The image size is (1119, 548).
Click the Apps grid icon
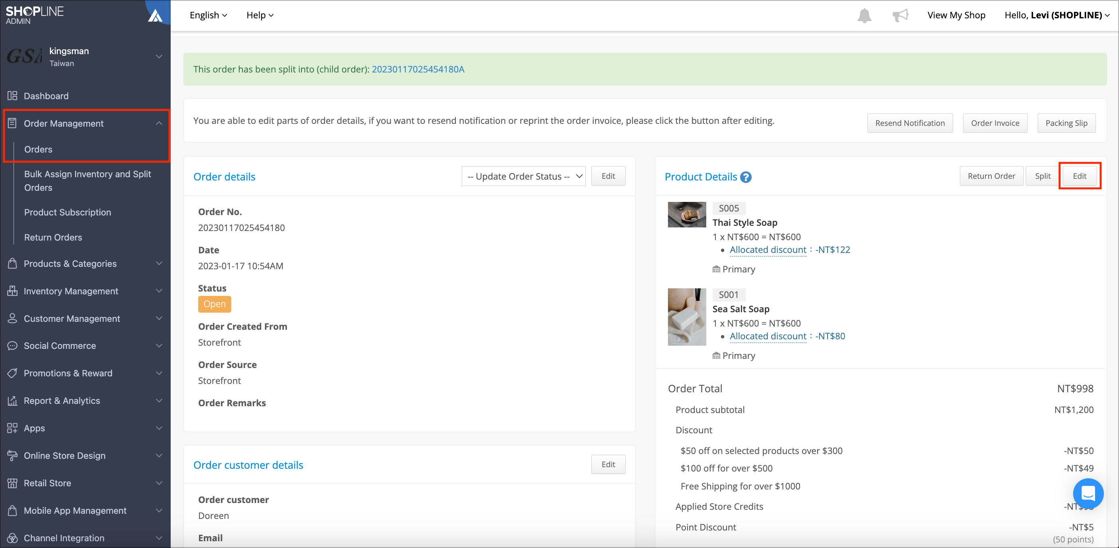(x=12, y=428)
